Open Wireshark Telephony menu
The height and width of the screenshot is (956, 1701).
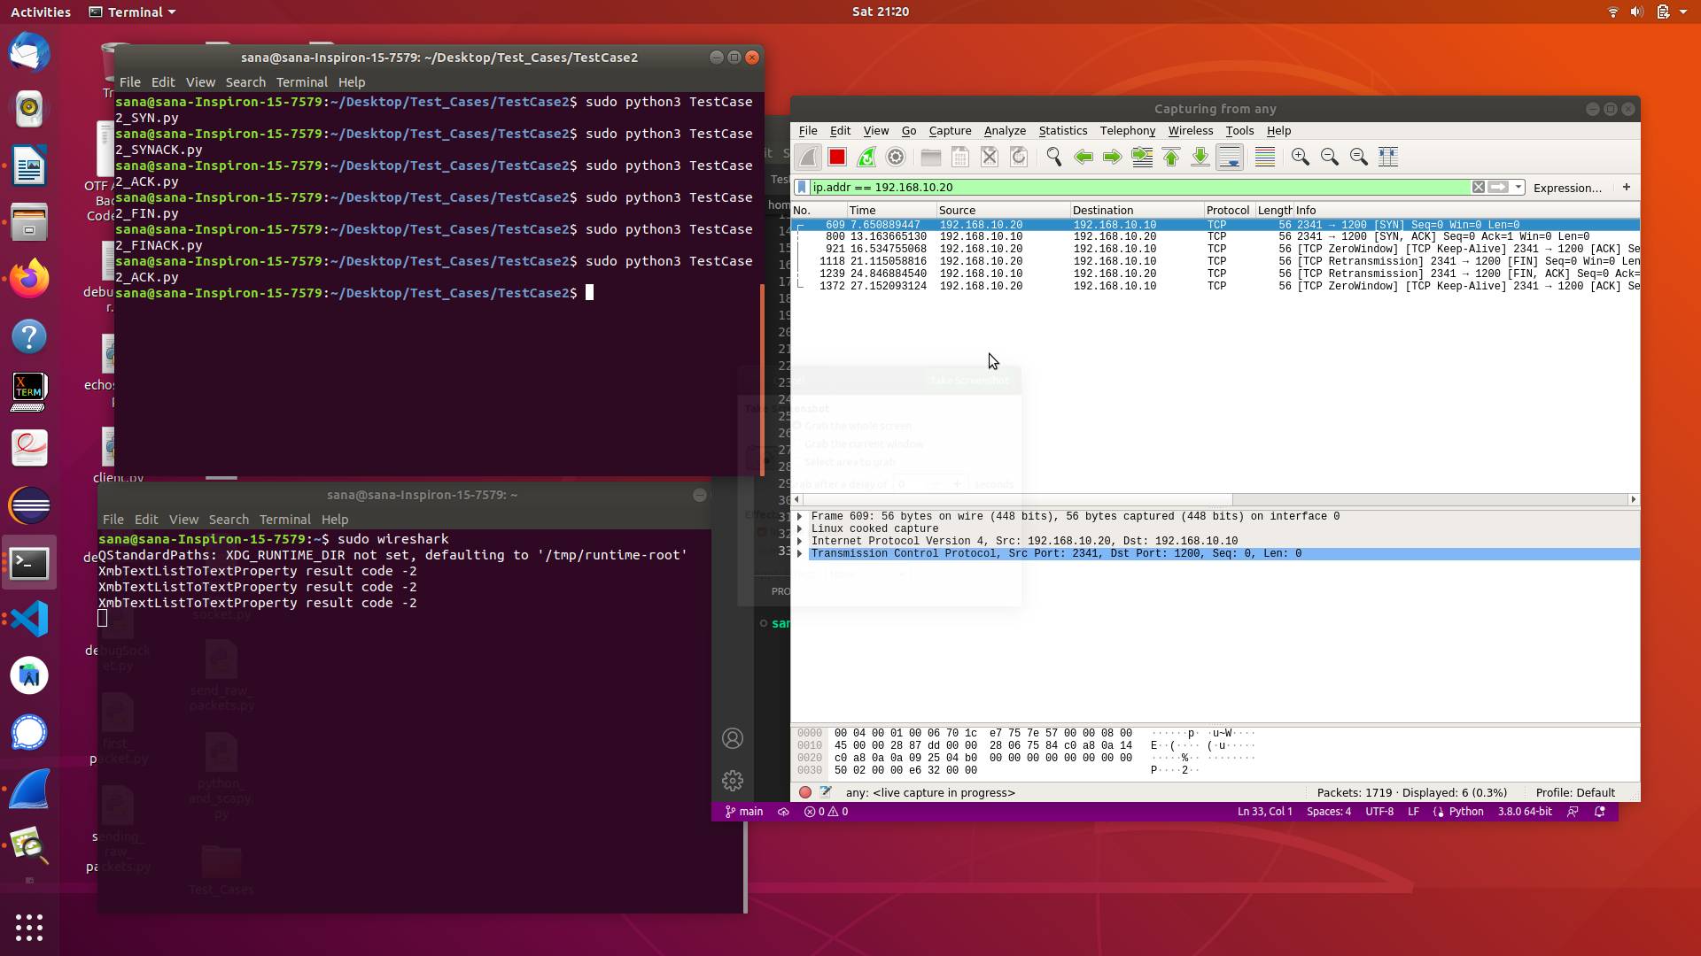coord(1127,130)
